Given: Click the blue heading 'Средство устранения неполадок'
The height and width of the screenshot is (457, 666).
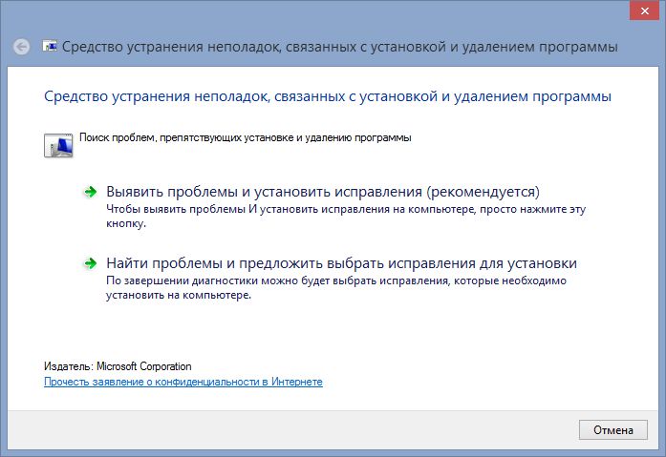Looking at the screenshot, I should [x=328, y=96].
